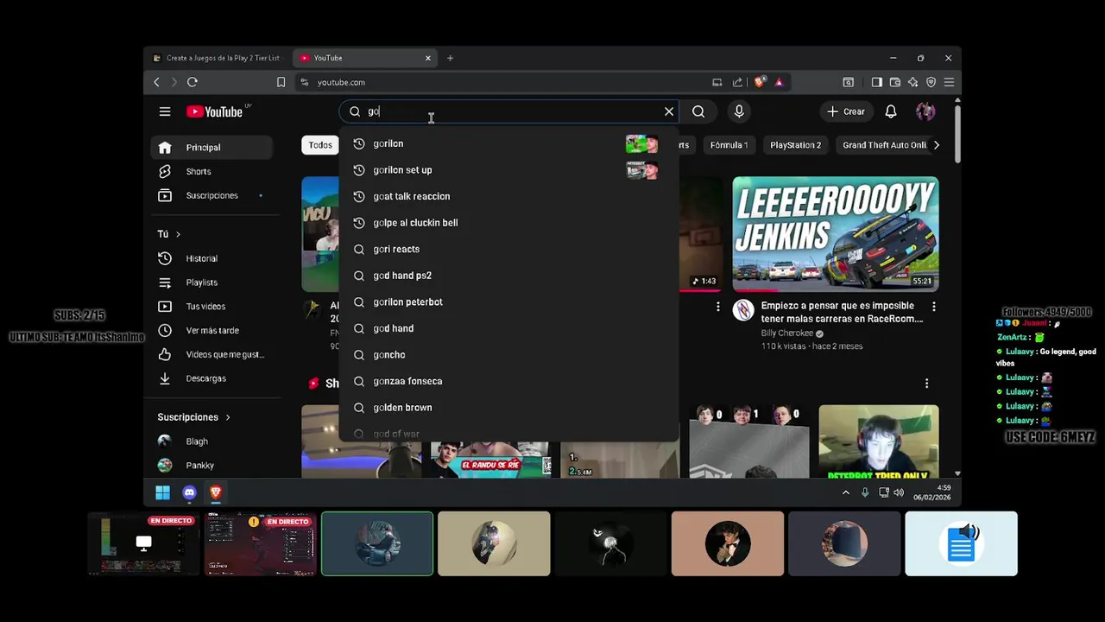This screenshot has width=1105, height=622.
Task: Open a new browser tab
Action: (x=450, y=58)
